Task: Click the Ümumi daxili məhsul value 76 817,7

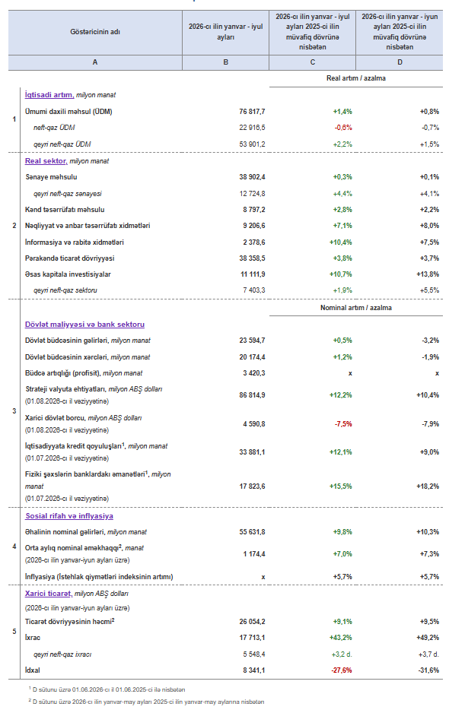Action: pos(252,112)
